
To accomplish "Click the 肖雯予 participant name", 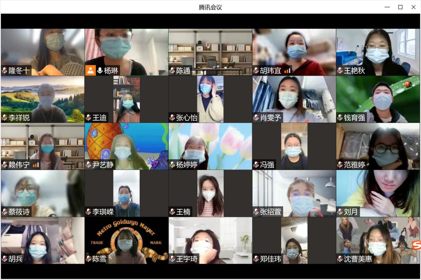I will (271, 118).
